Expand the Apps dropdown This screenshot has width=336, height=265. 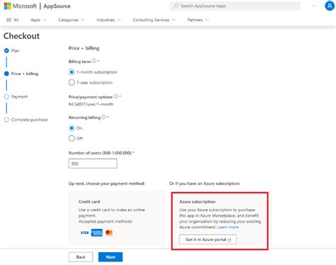pyautogui.click(x=38, y=20)
